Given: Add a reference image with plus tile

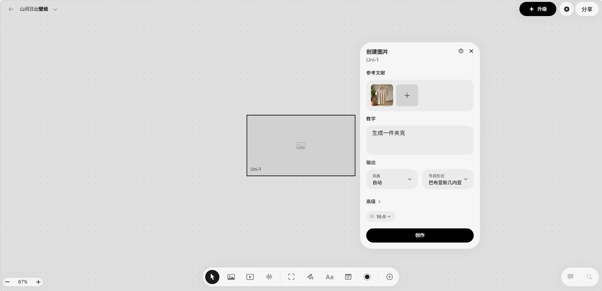Looking at the screenshot, I should point(407,95).
